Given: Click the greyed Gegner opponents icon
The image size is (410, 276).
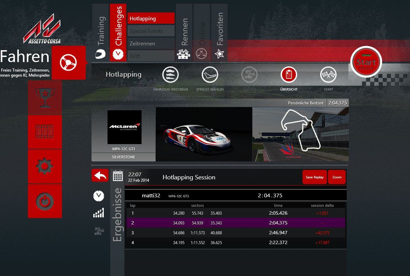Looking at the screenshot, I should [x=249, y=75].
